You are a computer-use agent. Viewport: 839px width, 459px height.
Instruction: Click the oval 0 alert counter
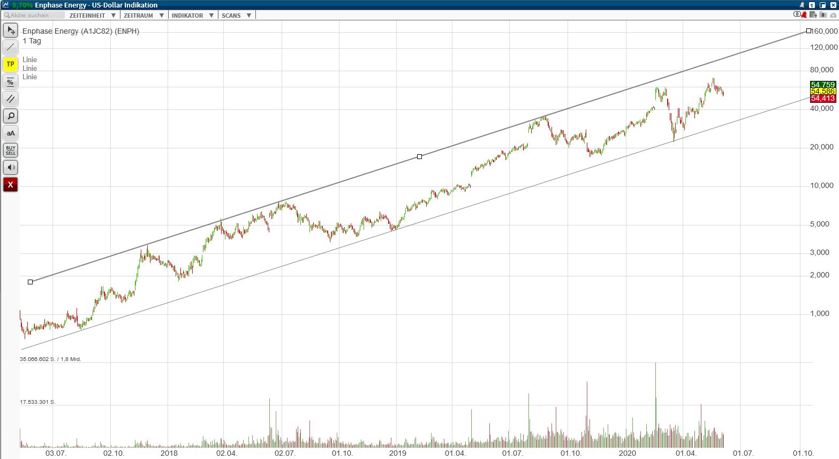(797, 14)
